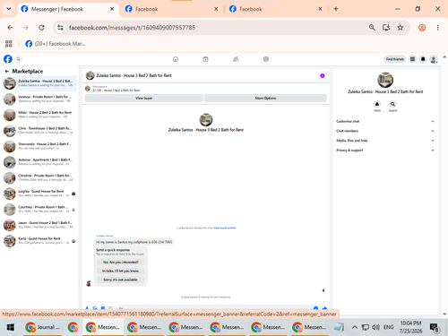Send quick response 'Sorry, it's not available.'
Image resolution: width=448 pixels, height=336 pixels.
point(121,280)
